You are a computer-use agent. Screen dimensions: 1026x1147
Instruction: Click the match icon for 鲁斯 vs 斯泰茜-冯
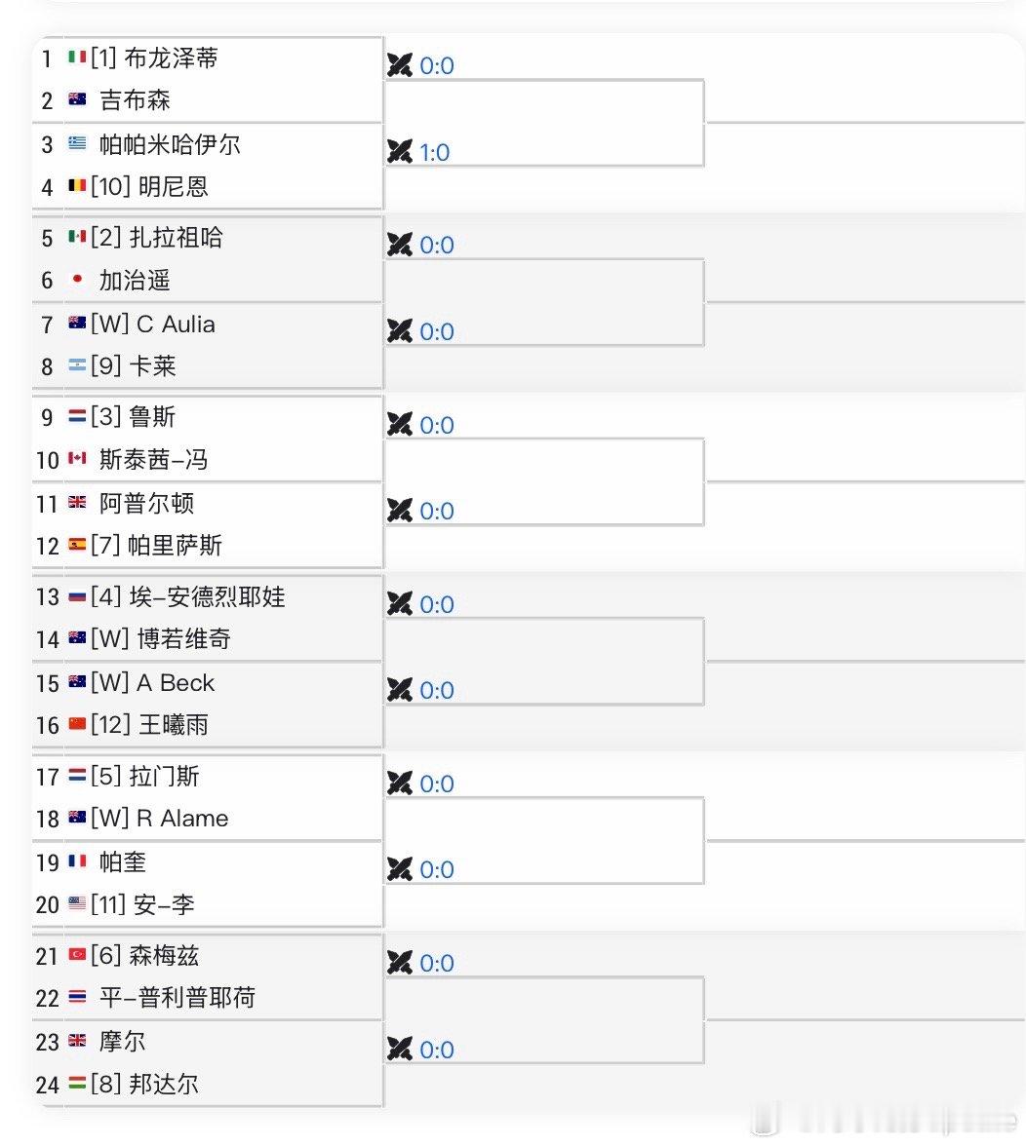(400, 424)
